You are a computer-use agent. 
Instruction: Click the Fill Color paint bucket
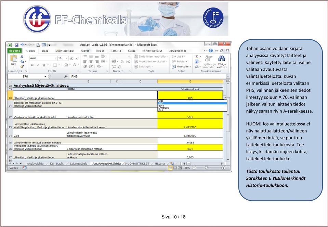(66, 65)
